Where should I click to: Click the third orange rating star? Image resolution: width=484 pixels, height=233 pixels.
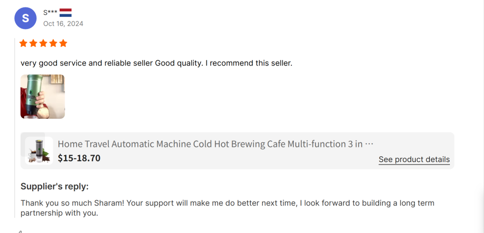43,43
